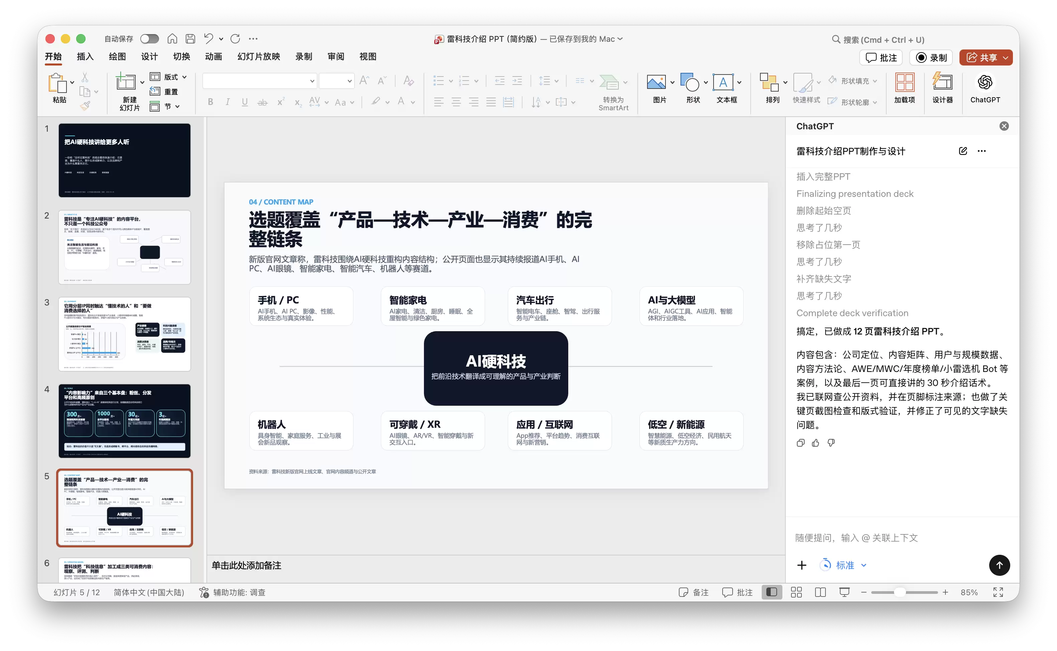This screenshot has height=651, width=1057.
Task: Redo the last action
Action: (235, 39)
